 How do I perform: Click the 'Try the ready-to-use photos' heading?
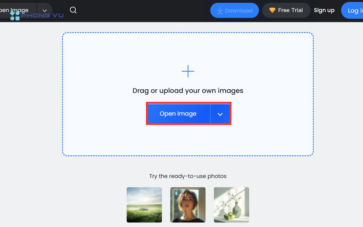[188, 176]
